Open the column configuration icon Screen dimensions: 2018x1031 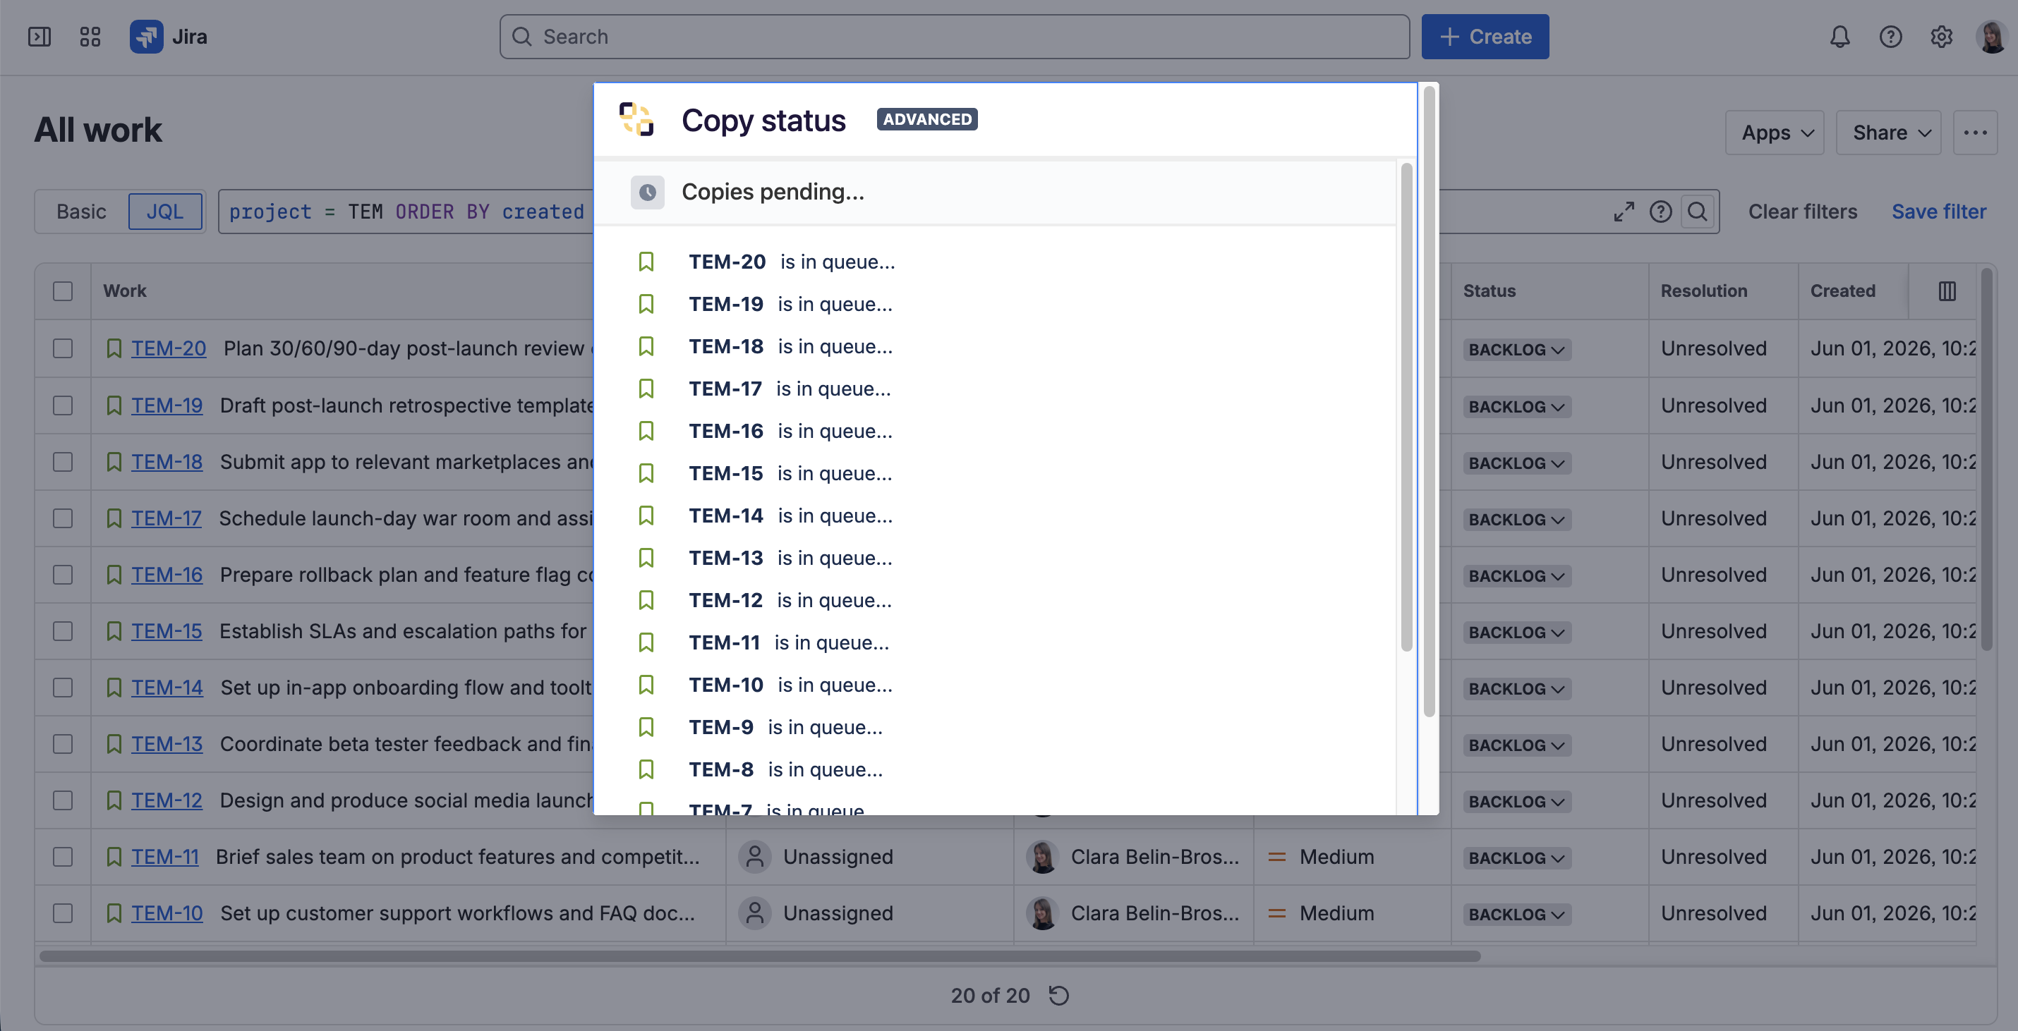(1947, 291)
